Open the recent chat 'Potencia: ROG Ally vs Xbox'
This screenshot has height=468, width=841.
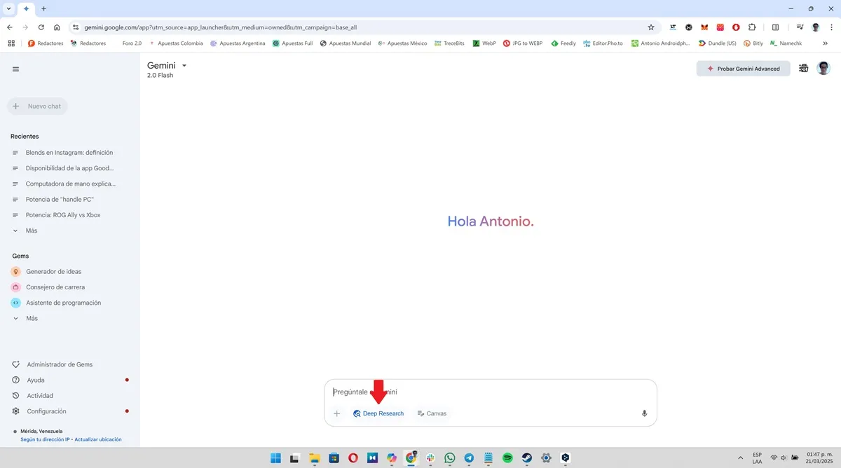tap(64, 215)
